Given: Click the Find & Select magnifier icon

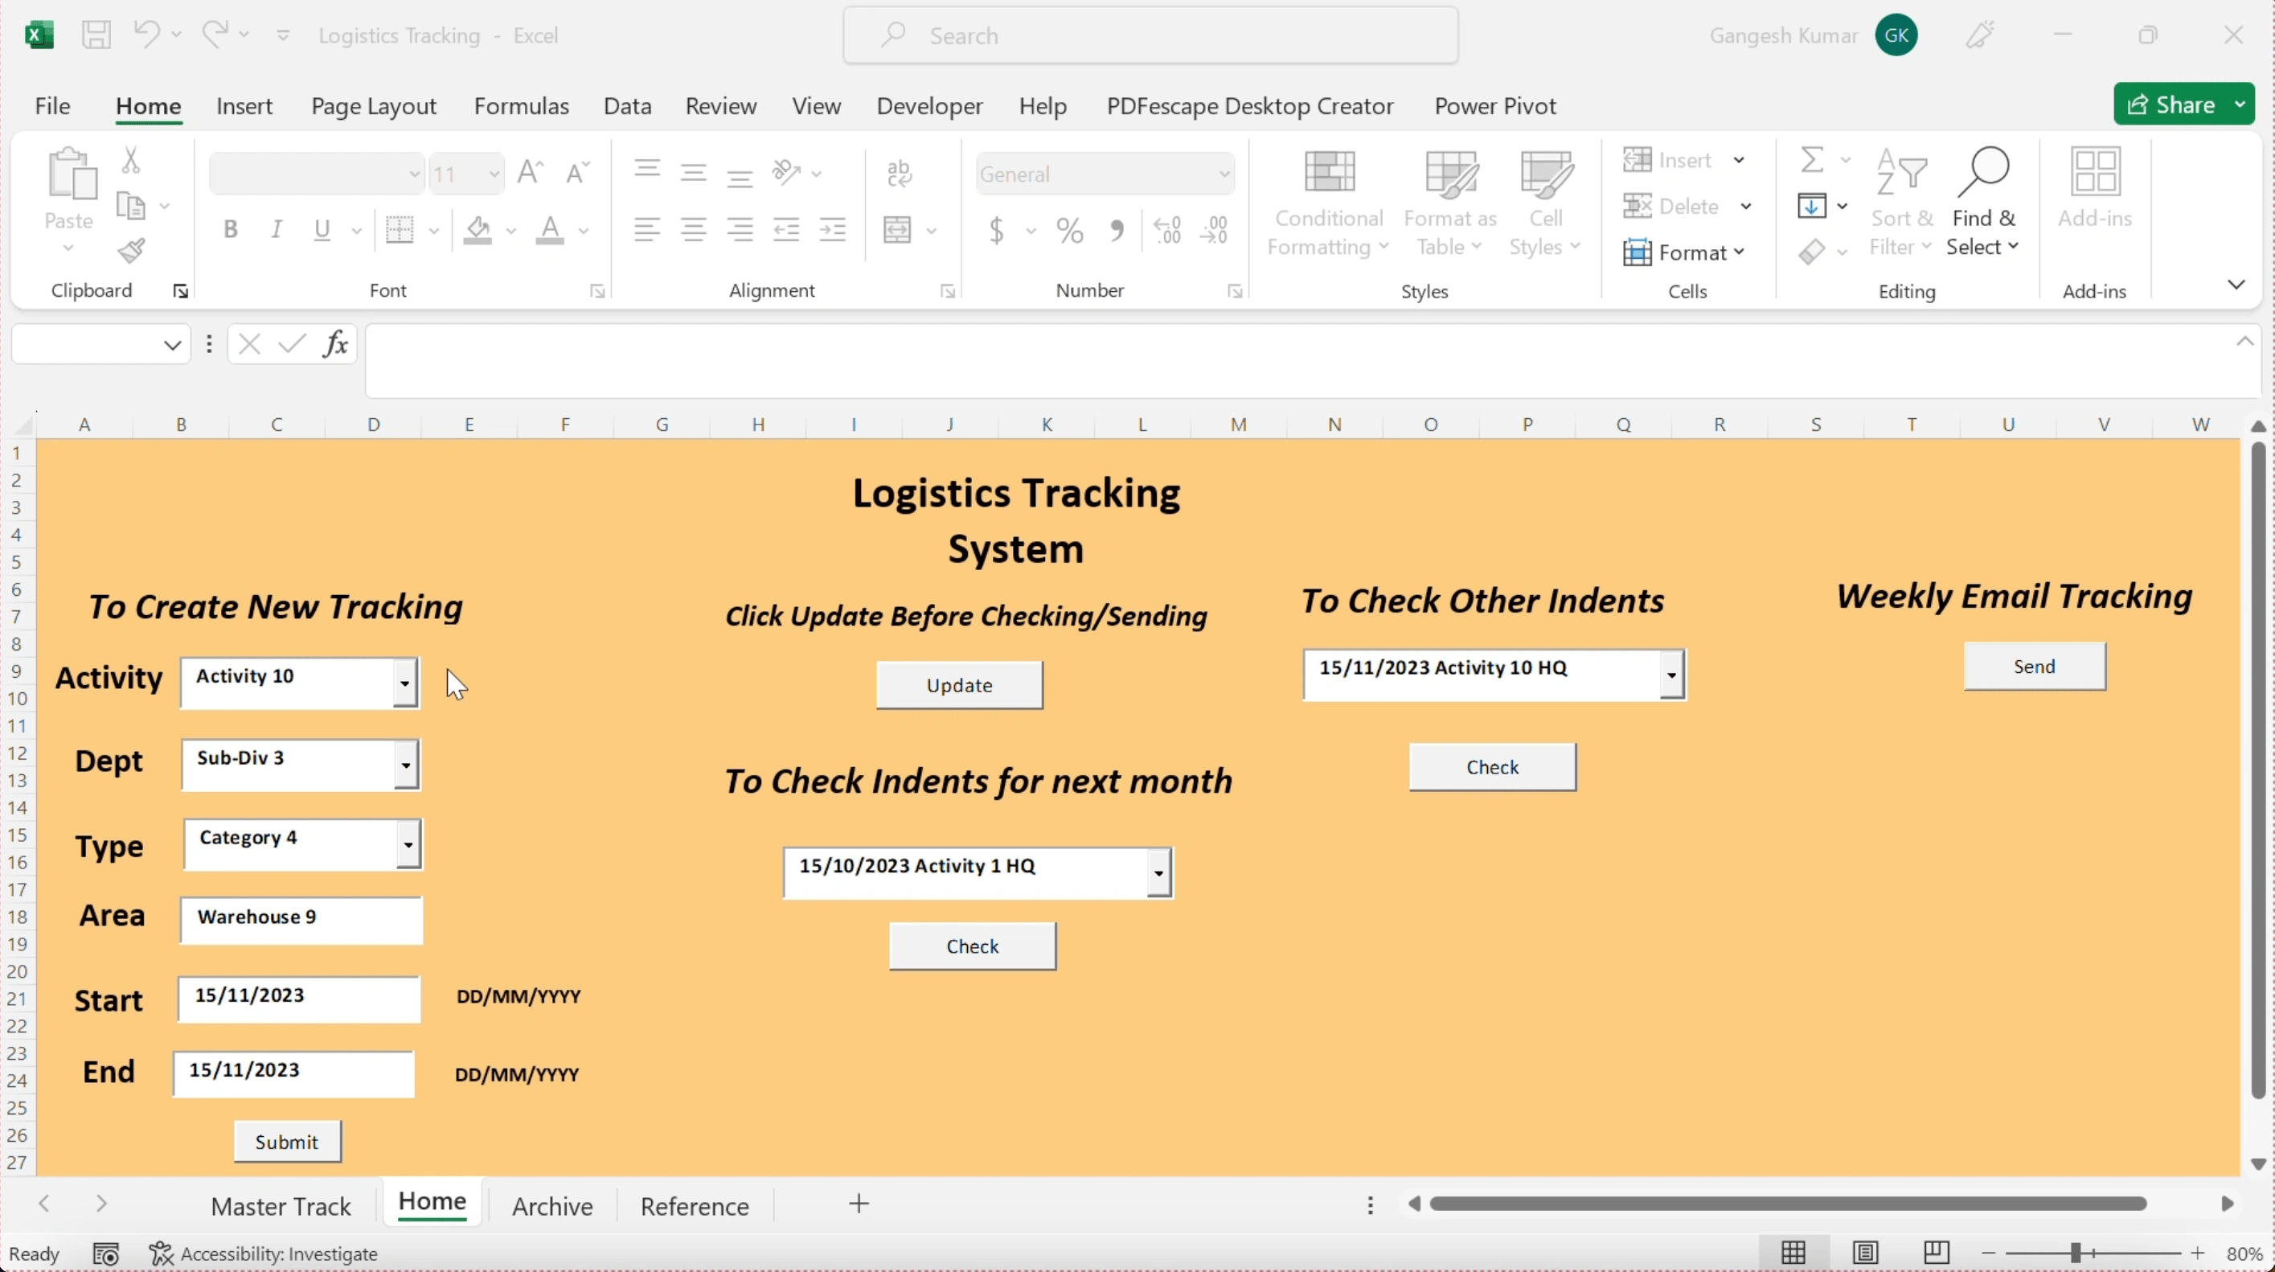Looking at the screenshot, I should pyautogui.click(x=1982, y=172).
